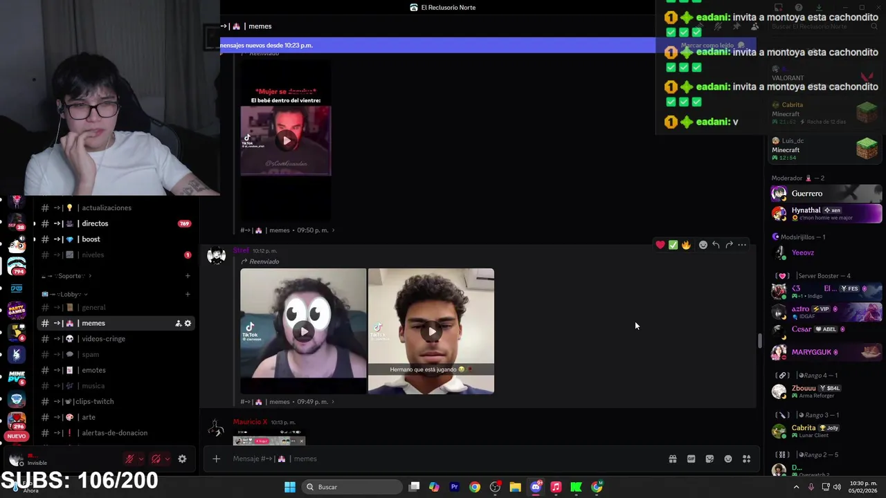886x498 pixels.
Task: Open server icon with 794 badge
Action: coord(17,266)
